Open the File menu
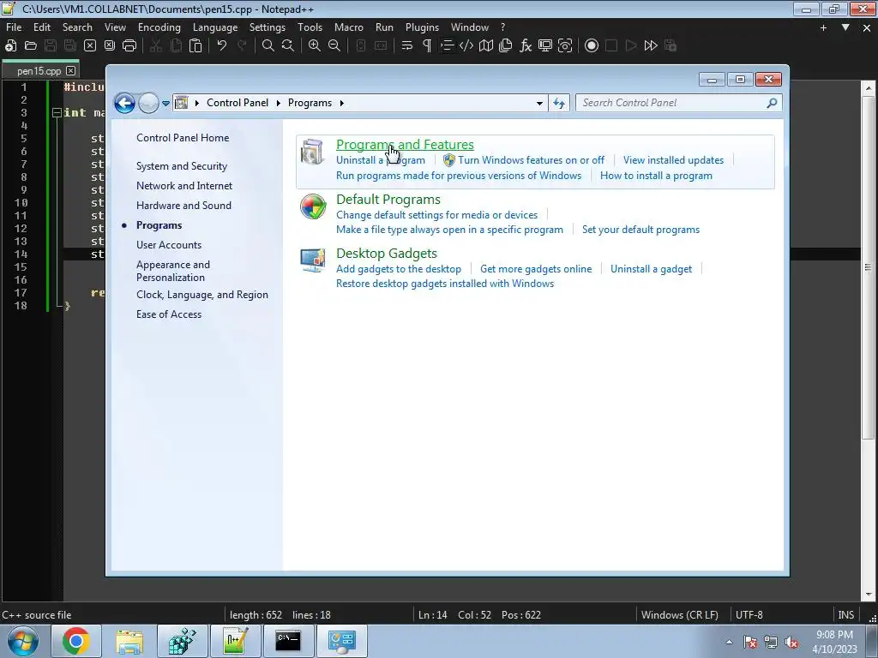 14,27
